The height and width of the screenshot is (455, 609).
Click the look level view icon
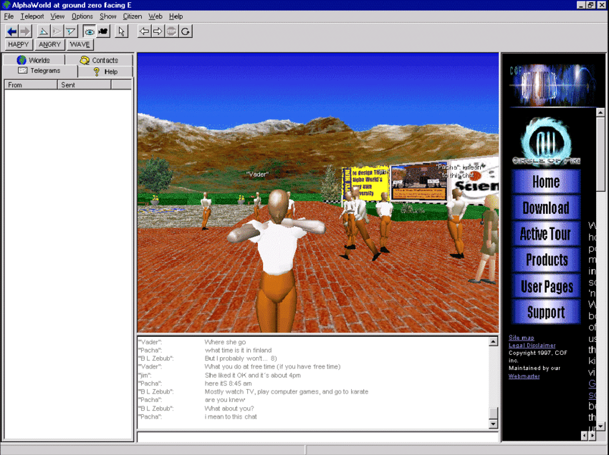(x=57, y=31)
